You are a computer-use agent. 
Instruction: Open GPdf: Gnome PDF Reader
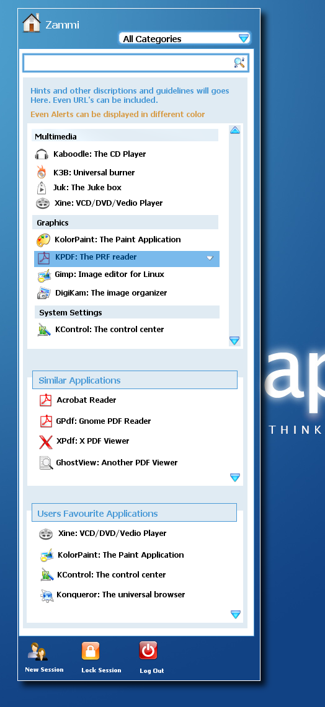104,421
